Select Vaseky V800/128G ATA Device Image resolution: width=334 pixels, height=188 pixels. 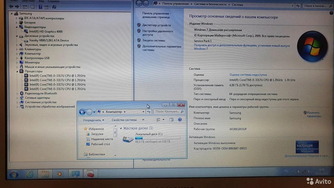[49, 40]
